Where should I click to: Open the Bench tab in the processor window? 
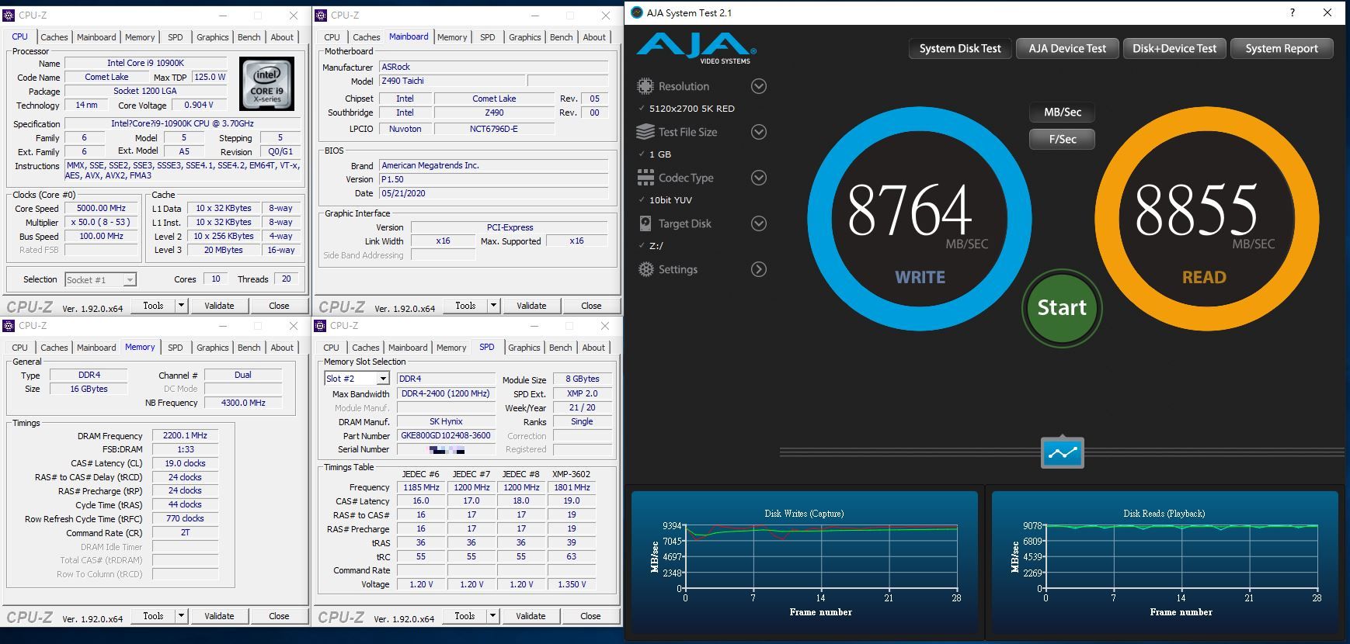click(x=249, y=37)
